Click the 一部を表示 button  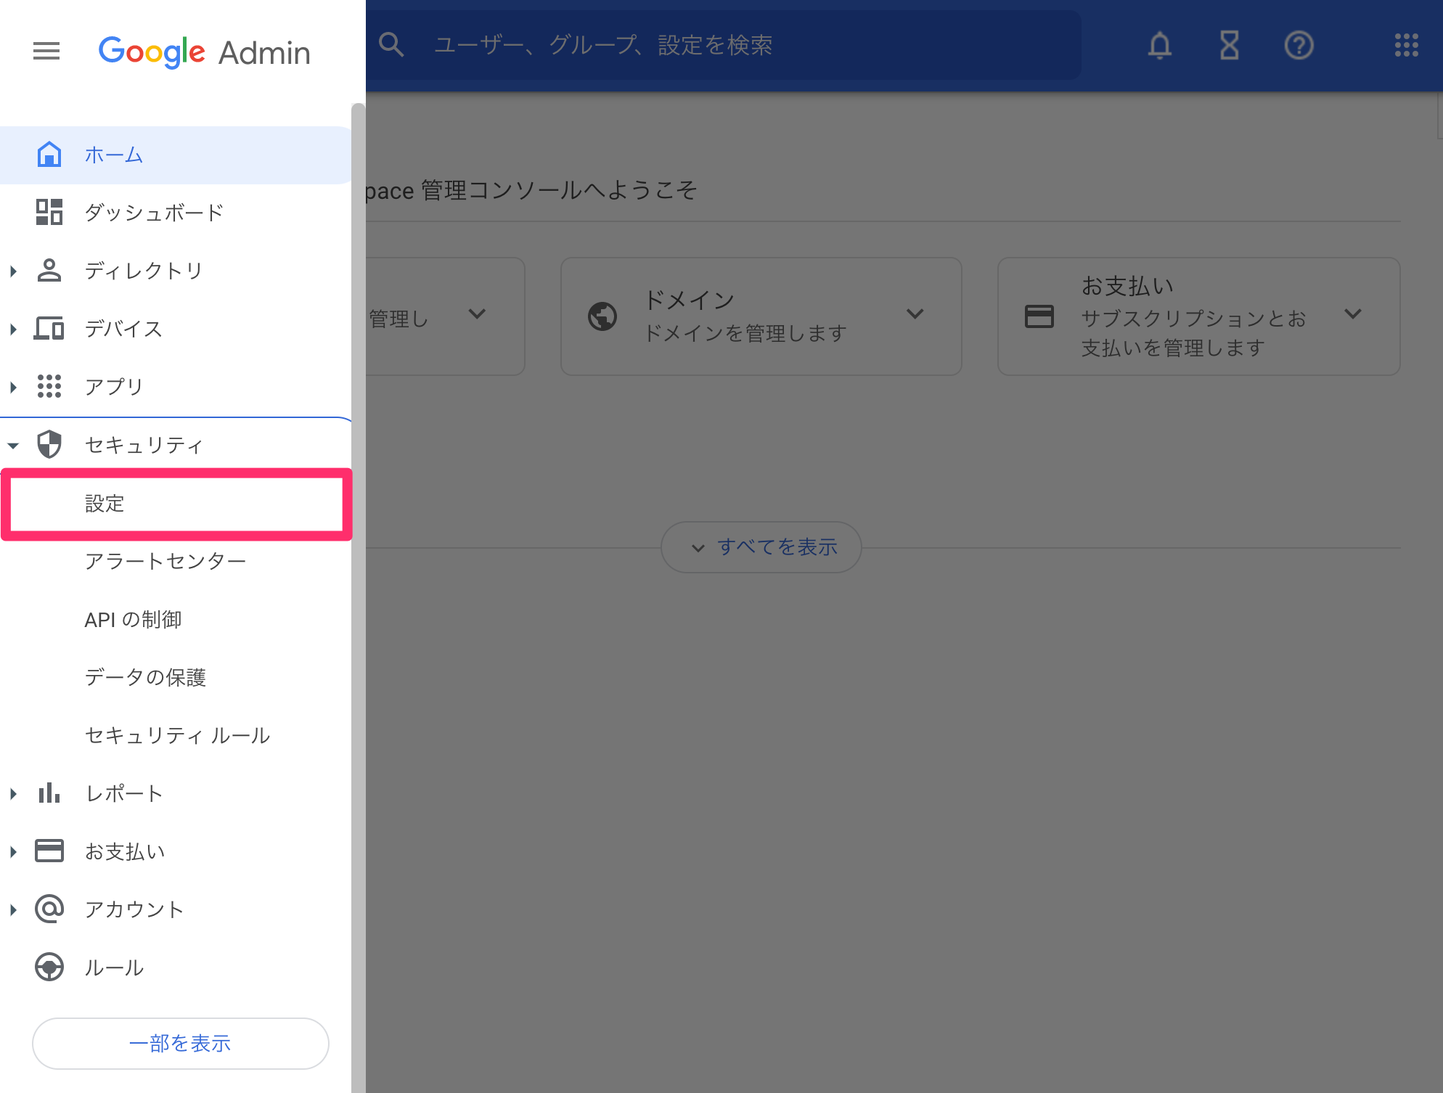(x=181, y=1044)
